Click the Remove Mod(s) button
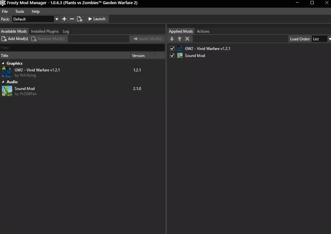This screenshot has width=331, height=234. (48, 39)
